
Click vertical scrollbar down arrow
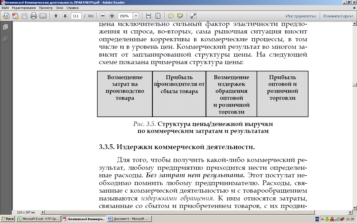(355, 208)
